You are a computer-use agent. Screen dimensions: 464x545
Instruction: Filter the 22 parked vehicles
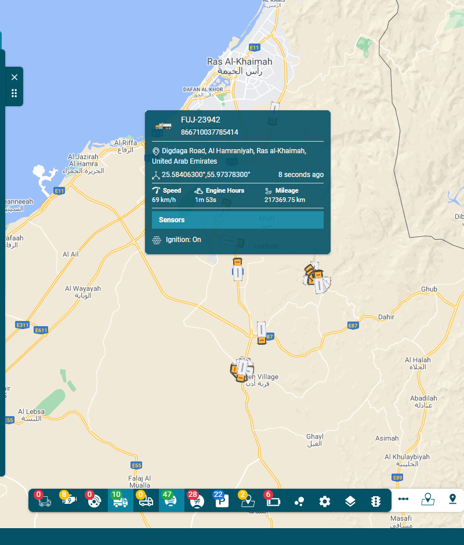[222, 500]
